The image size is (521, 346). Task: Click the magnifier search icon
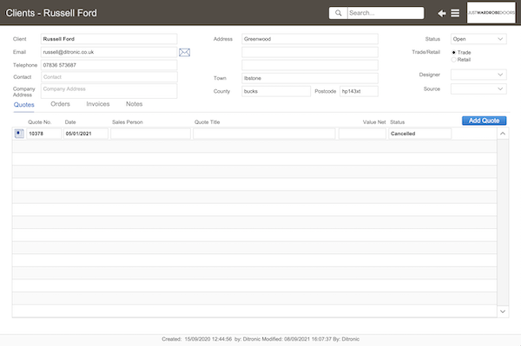pos(339,13)
